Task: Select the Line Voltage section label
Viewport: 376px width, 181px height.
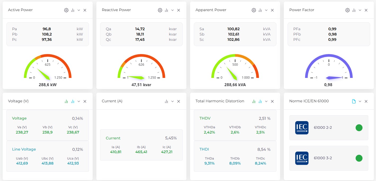Action: tap(24, 149)
